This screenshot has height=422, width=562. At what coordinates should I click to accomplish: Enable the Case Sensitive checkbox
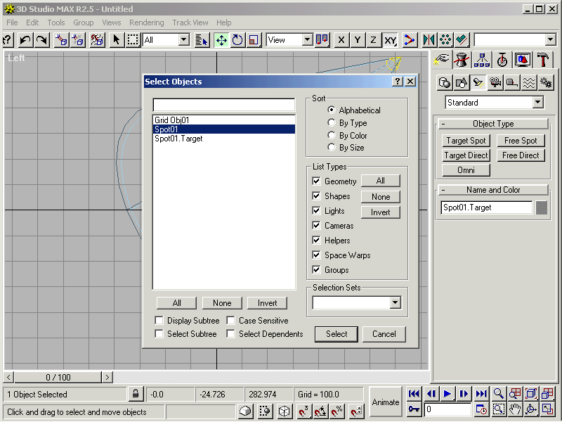230,320
